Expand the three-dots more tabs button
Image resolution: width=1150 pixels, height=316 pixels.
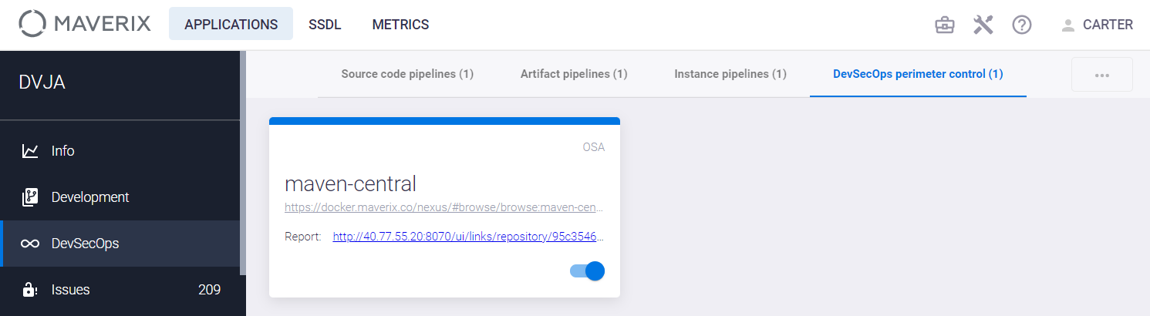(x=1102, y=75)
